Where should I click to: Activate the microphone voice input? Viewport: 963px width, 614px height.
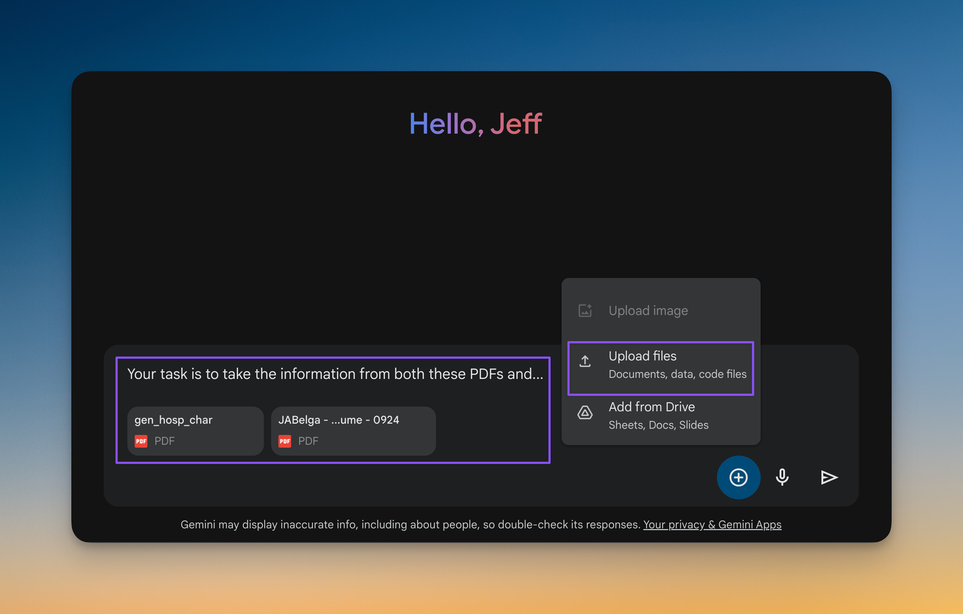pyautogui.click(x=782, y=477)
